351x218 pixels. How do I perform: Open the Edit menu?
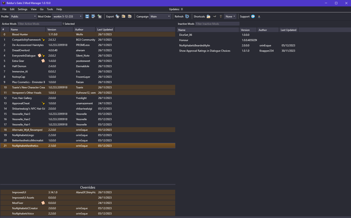pos(12,9)
